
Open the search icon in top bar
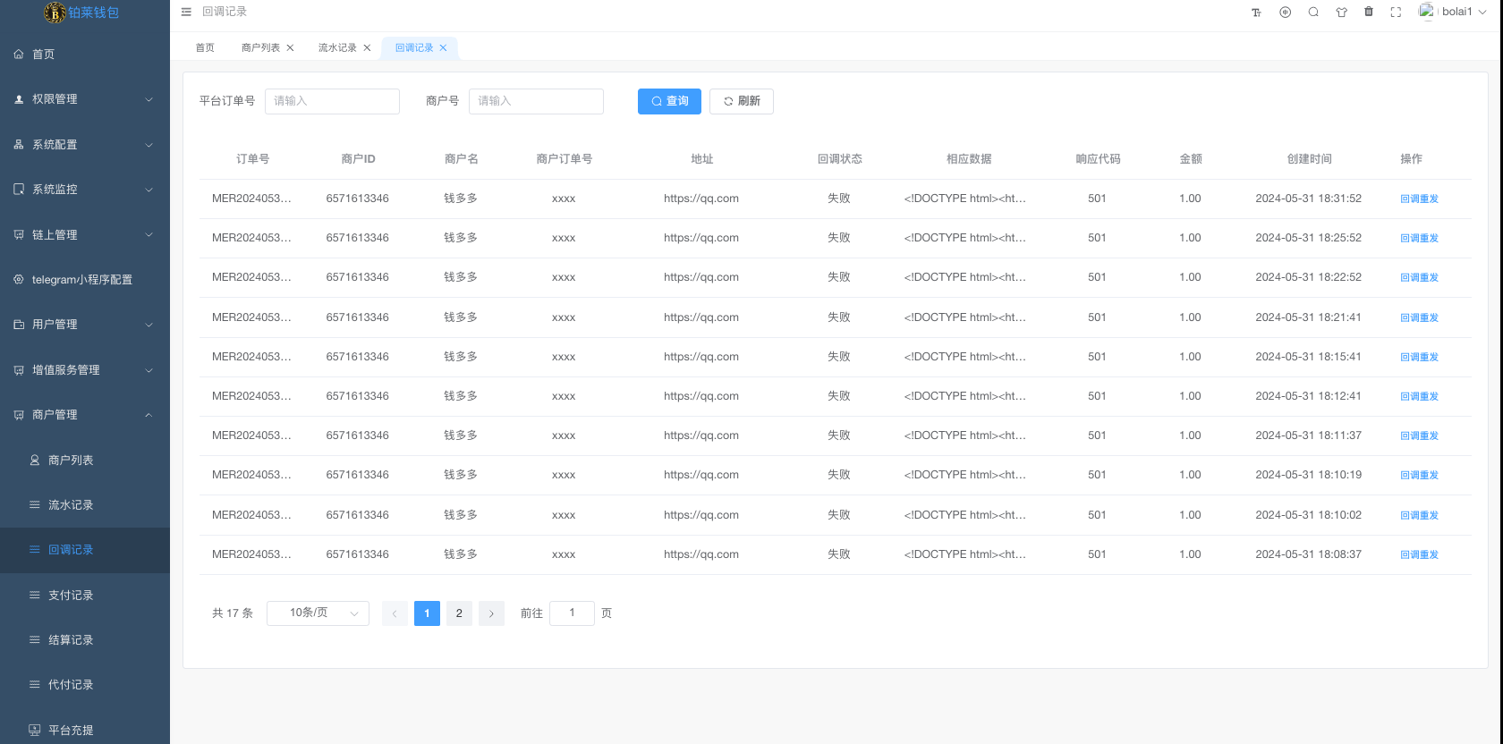(x=1313, y=13)
